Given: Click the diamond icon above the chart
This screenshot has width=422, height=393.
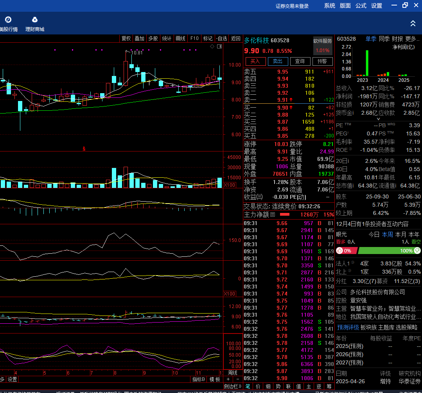Looking at the screenshot, I should click(212, 47).
